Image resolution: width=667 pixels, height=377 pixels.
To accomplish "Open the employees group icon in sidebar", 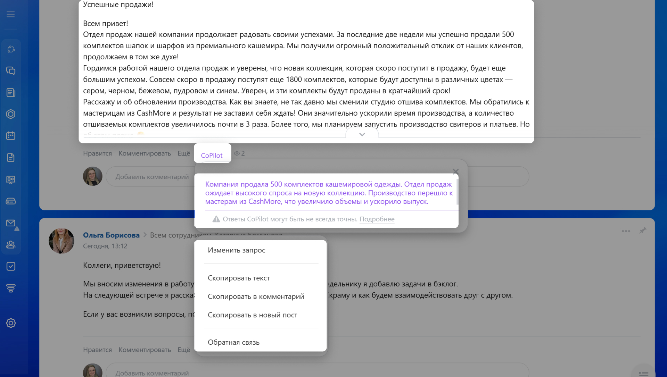I will coord(11,245).
